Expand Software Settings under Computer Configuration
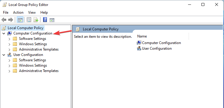Screen dimensions: 224x108 [x=10, y=39]
